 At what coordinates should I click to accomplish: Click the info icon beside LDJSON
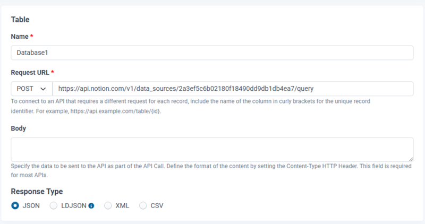tap(91, 205)
